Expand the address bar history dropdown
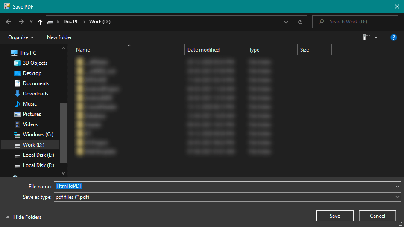 tap(286, 22)
